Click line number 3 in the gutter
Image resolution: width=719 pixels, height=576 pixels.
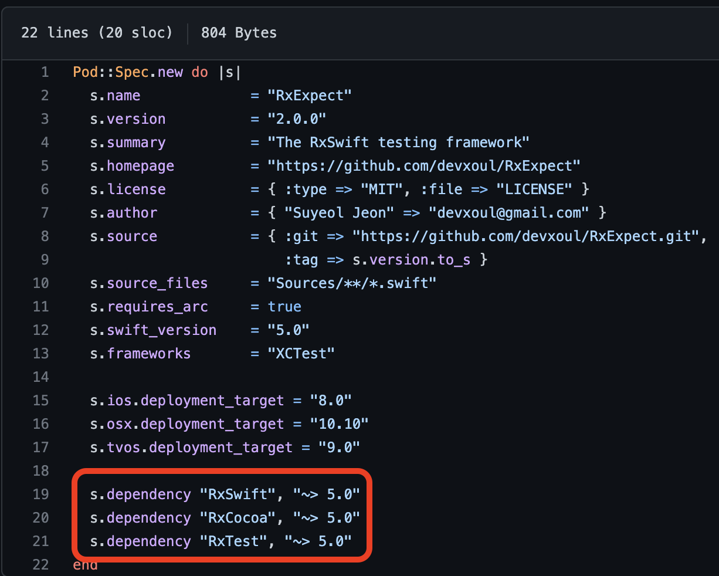pos(45,119)
